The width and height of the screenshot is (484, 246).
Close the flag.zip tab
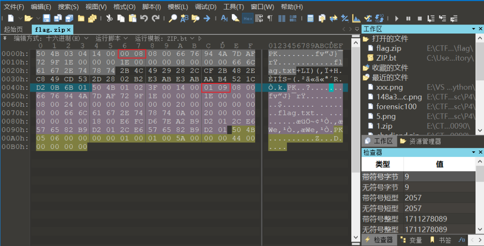(x=69, y=30)
